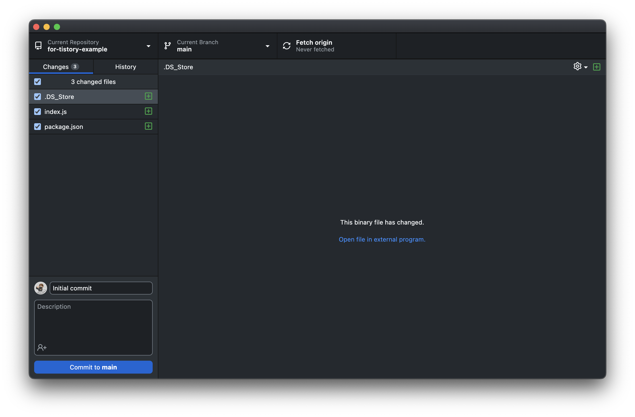Click the add co-authors icon
Viewport: 635px width, 417px height.
point(42,347)
